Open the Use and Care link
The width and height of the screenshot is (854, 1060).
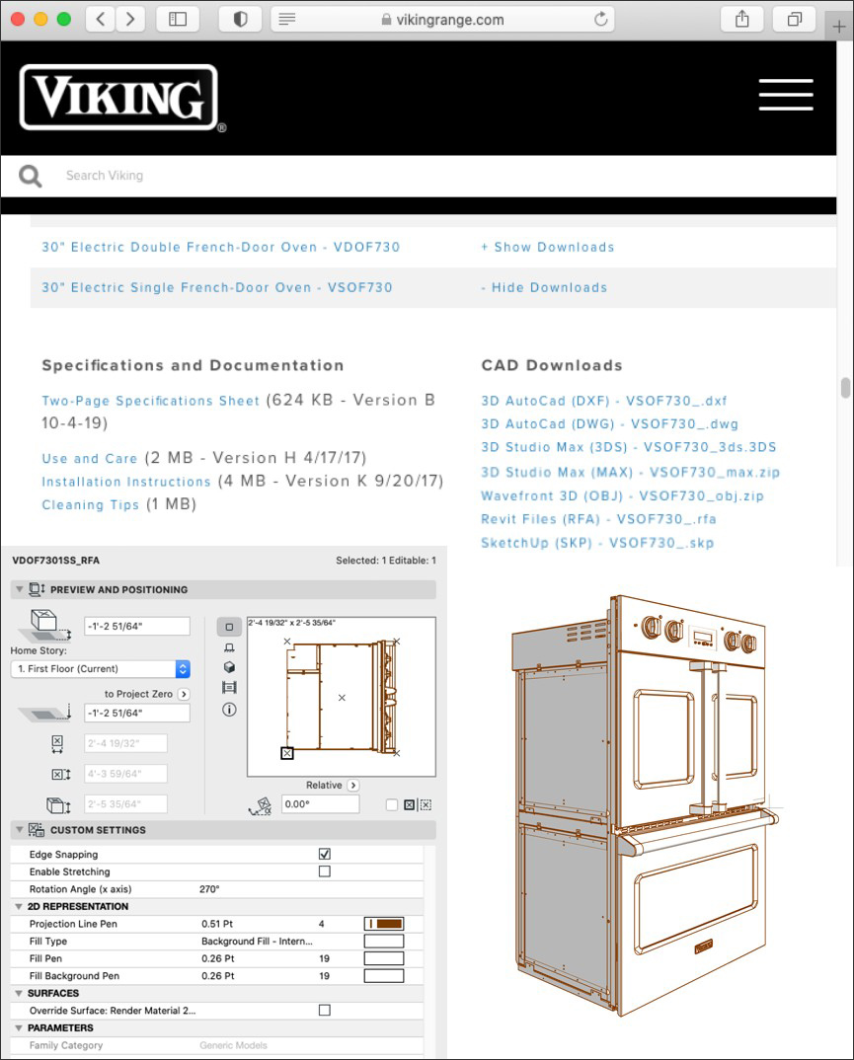89,458
